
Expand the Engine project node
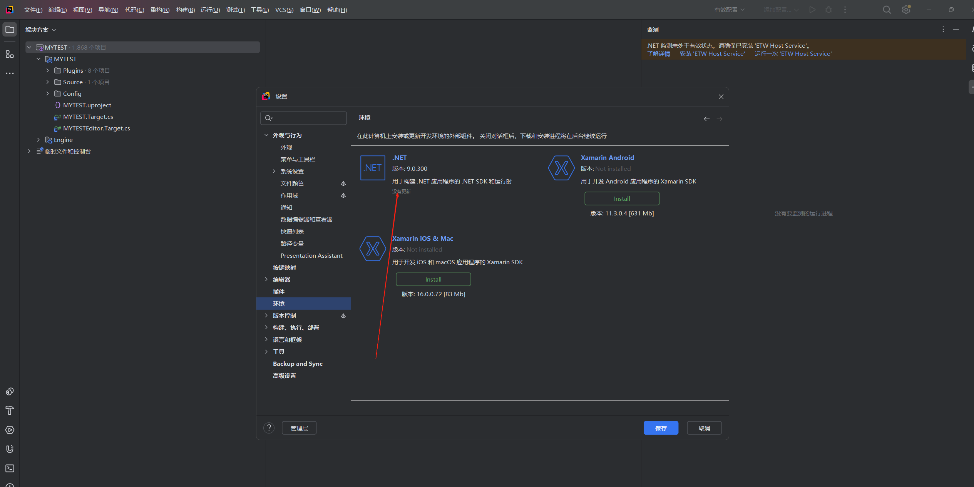pyautogui.click(x=38, y=140)
